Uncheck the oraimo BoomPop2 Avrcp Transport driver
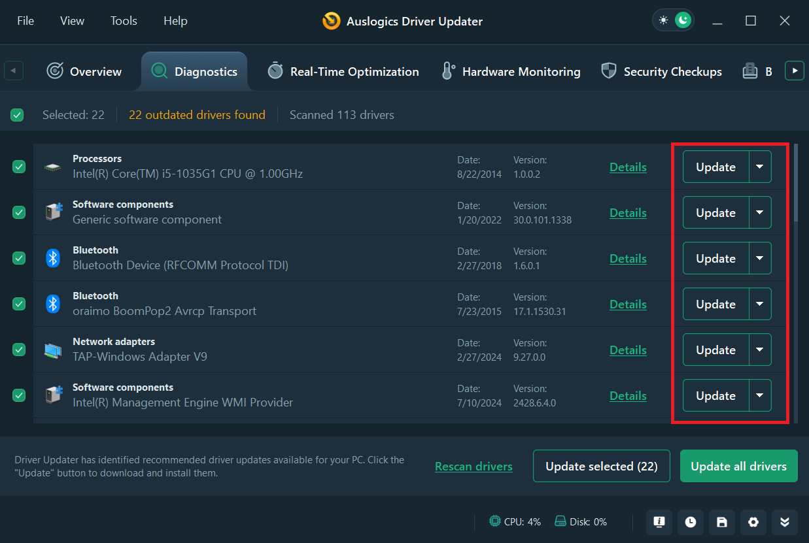 click(19, 304)
